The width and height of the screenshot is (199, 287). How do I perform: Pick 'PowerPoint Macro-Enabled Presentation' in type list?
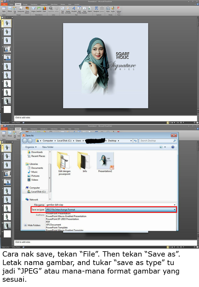66,216
